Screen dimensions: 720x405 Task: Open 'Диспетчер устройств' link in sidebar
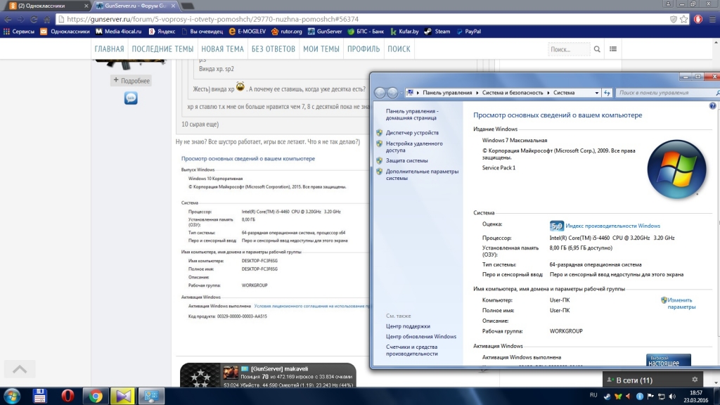tap(412, 133)
